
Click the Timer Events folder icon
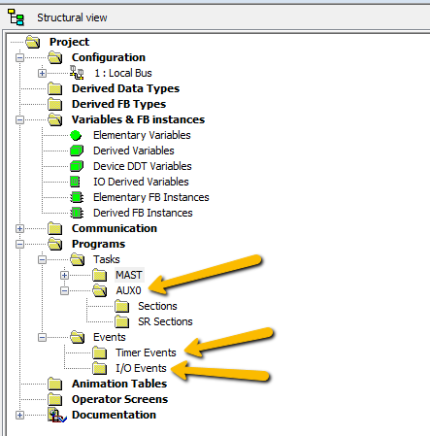pos(99,352)
